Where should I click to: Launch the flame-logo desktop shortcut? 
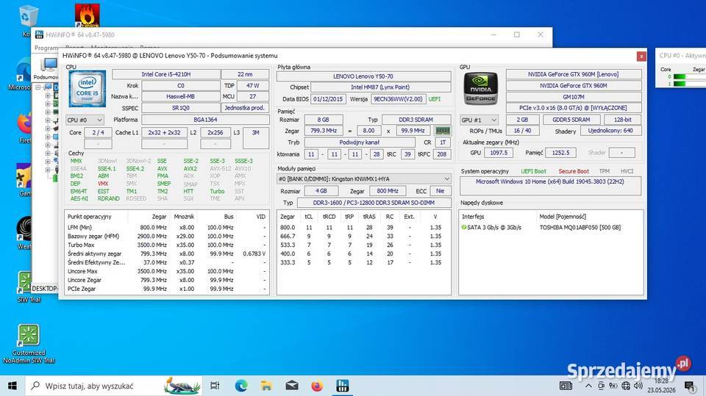point(88,15)
